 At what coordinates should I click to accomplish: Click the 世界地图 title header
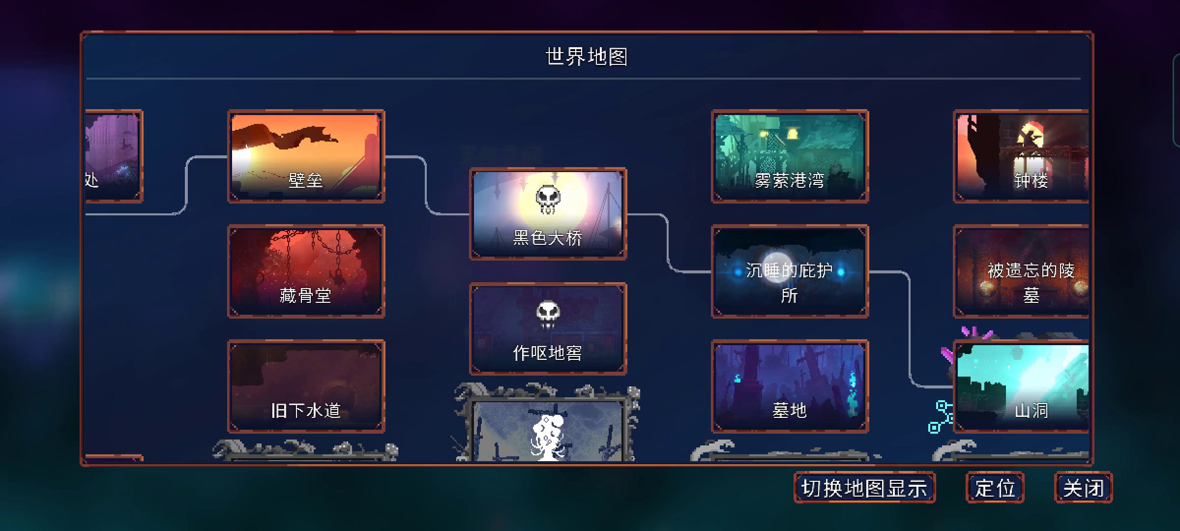587,57
